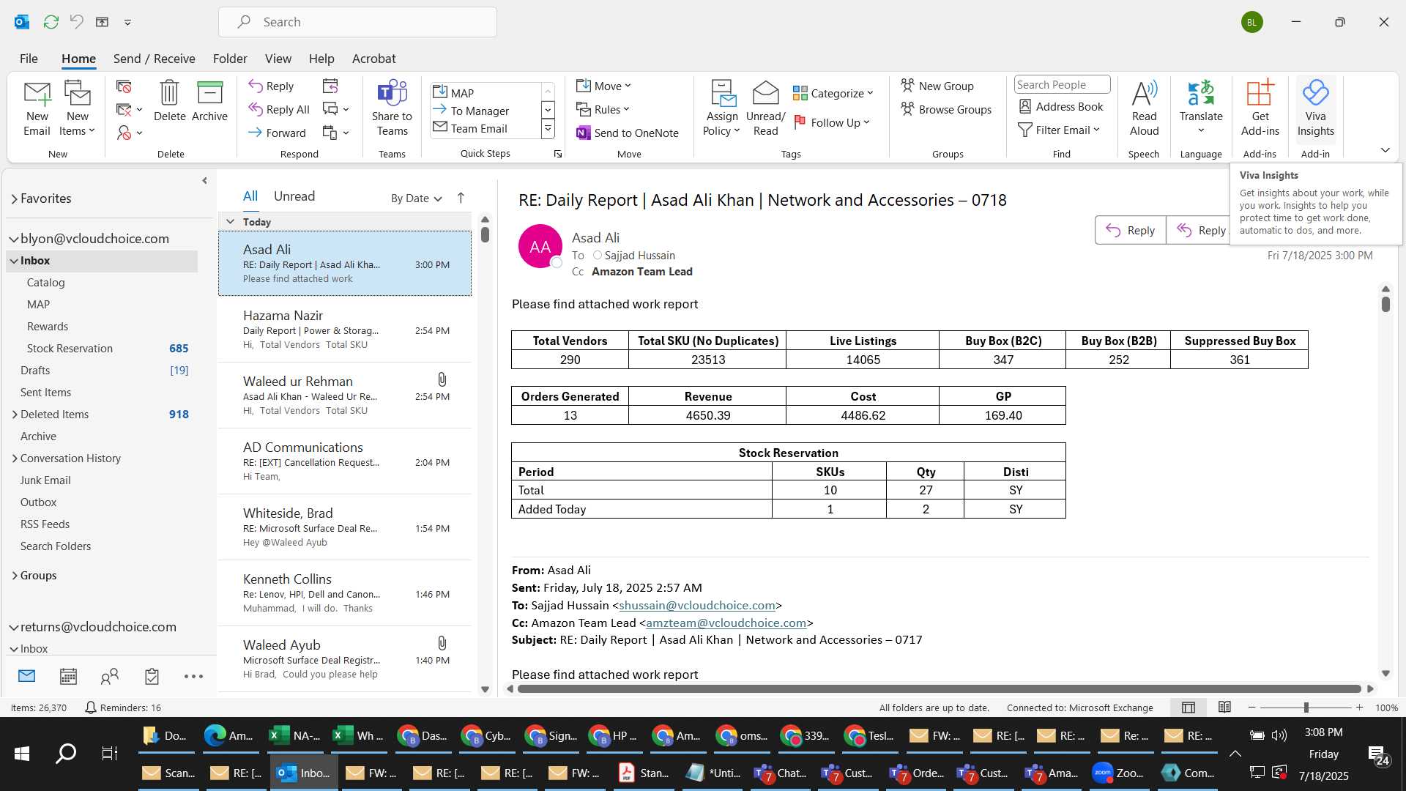Open the File menu
1406x791 pixels.
(29, 59)
